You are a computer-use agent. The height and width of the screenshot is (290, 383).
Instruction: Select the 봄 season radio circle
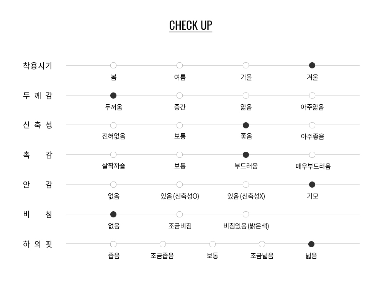click(113, 66)
